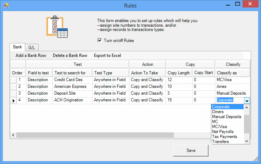The image size is (261, 164).
Task: Toggle the Turn on/off Rules checkbox
Action: 100,41
